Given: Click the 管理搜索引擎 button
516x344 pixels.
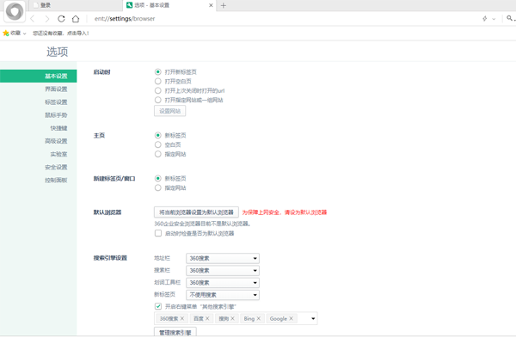Looking at the screenshot, I should [x=175, y=332].
